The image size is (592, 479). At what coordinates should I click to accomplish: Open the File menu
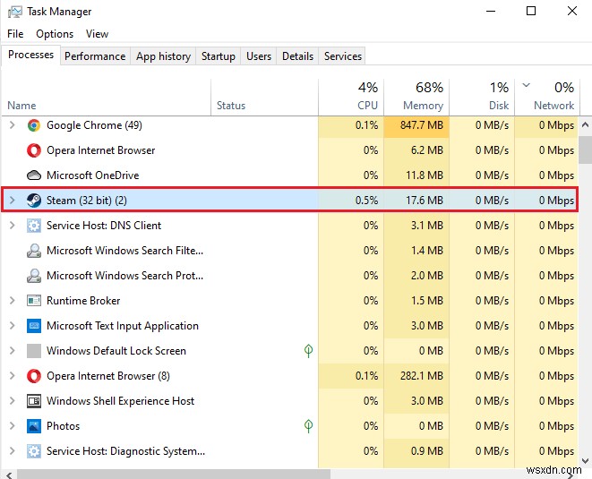pos(15,34)
